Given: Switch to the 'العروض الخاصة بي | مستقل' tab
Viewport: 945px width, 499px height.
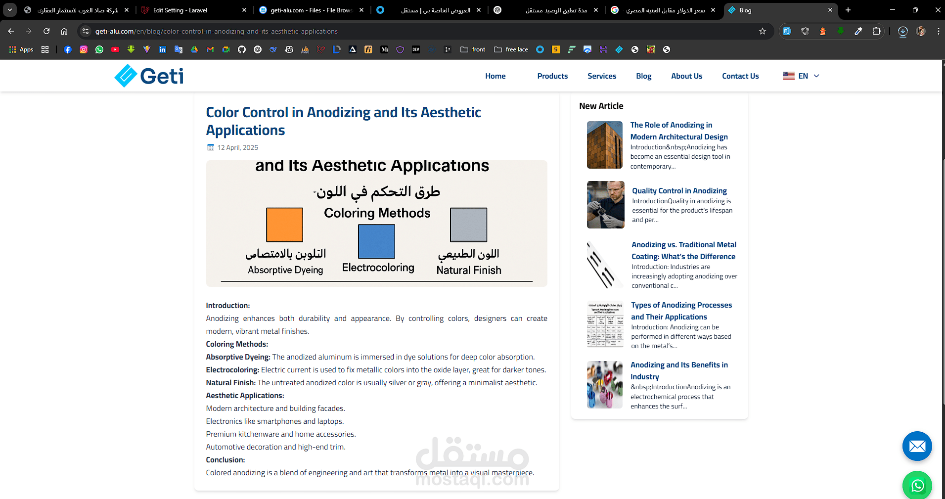Looking at the screenshot, I should [429, 10].
